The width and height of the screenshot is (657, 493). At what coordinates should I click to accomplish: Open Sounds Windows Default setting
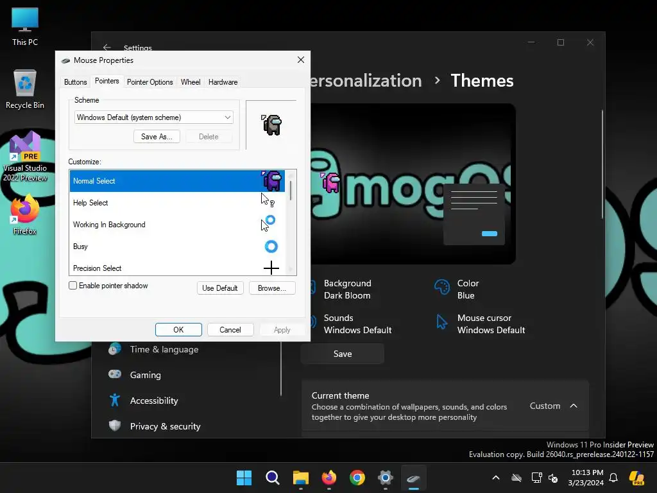pos(351,324)
